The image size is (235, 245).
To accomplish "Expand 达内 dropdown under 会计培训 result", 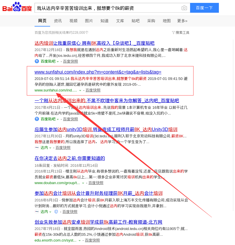I will (x=50, y=212).
